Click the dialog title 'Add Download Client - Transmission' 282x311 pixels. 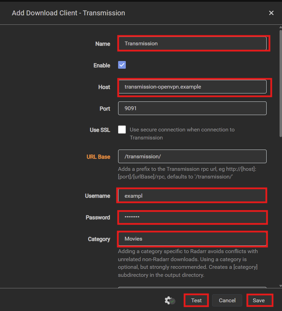point(68,13)
